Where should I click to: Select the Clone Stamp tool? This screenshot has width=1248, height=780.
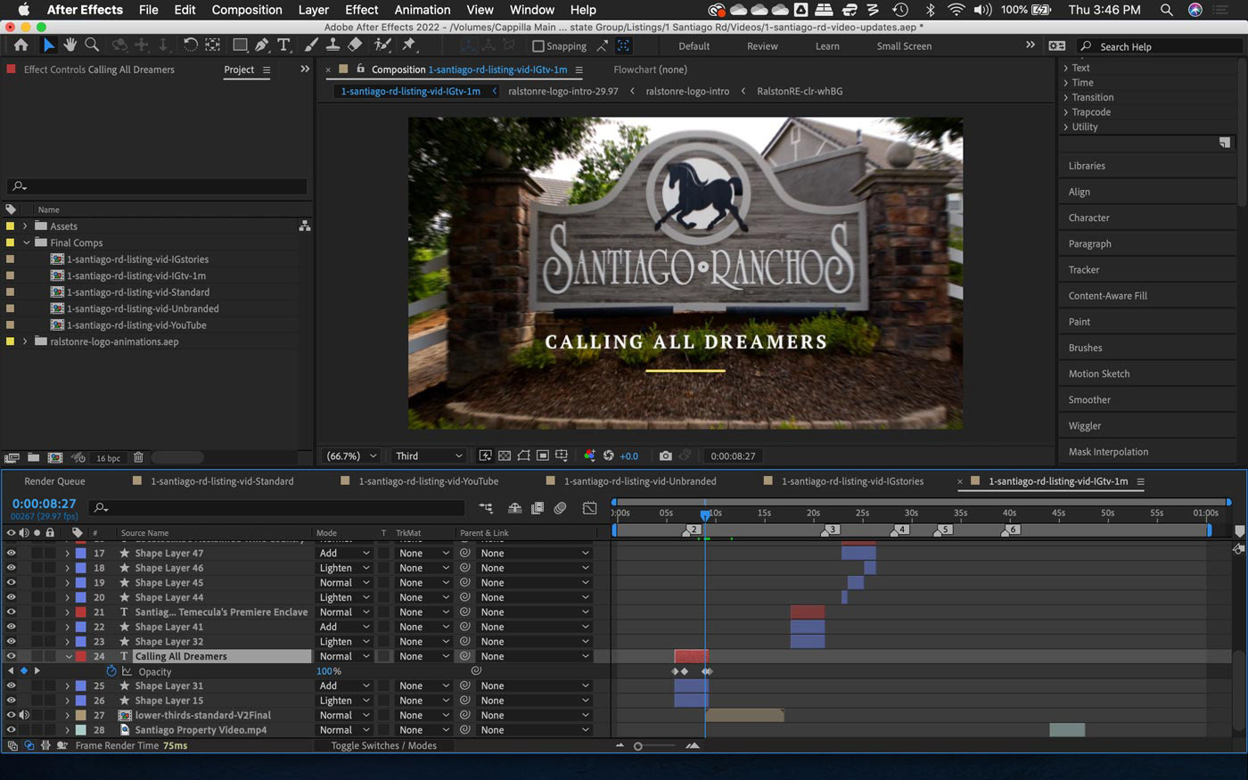click(x=333, y=45)
